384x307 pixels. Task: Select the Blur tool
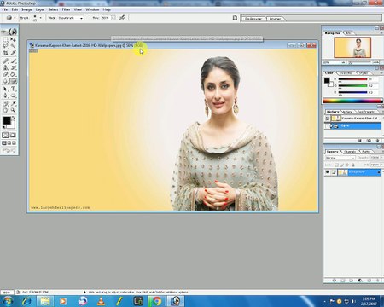click(5, 81)
